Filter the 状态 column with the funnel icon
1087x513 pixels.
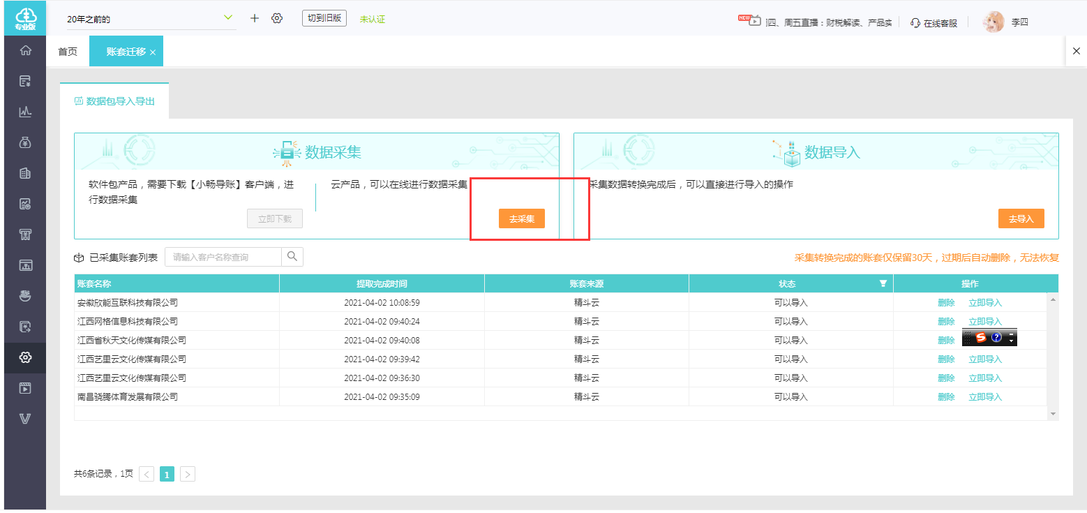[883, 284]
